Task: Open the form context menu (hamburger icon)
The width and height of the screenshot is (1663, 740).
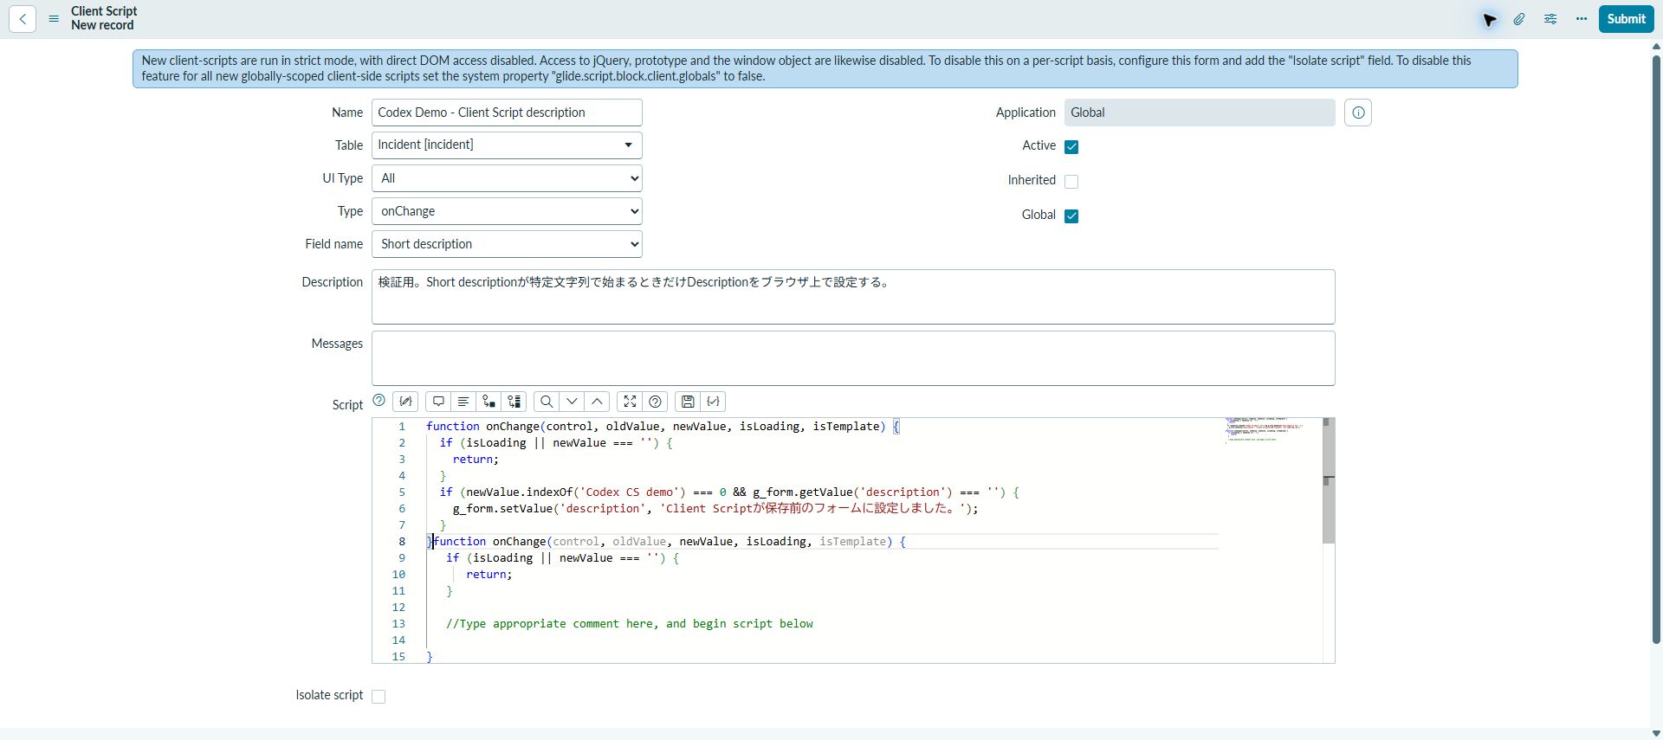Action: point(54,19)
